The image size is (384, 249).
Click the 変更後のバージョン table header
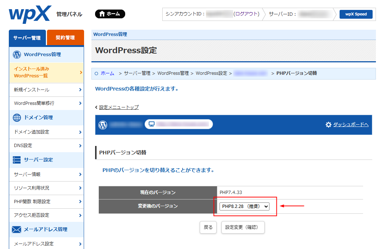coord(158,206)
